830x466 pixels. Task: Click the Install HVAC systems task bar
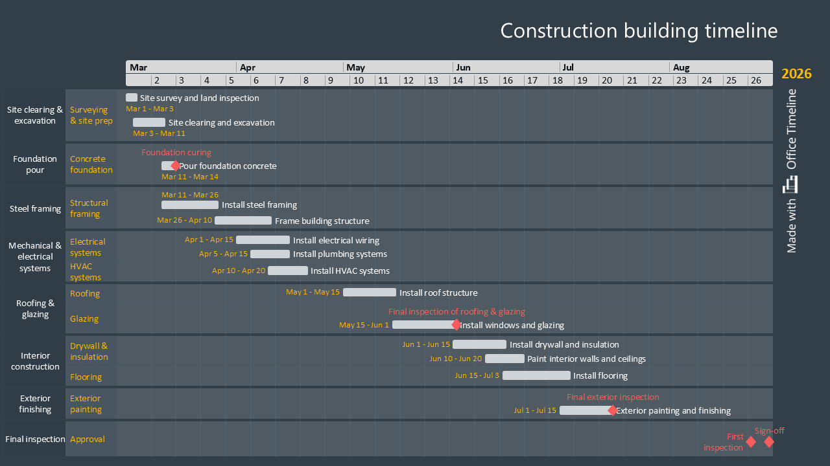tap(288, 271)
